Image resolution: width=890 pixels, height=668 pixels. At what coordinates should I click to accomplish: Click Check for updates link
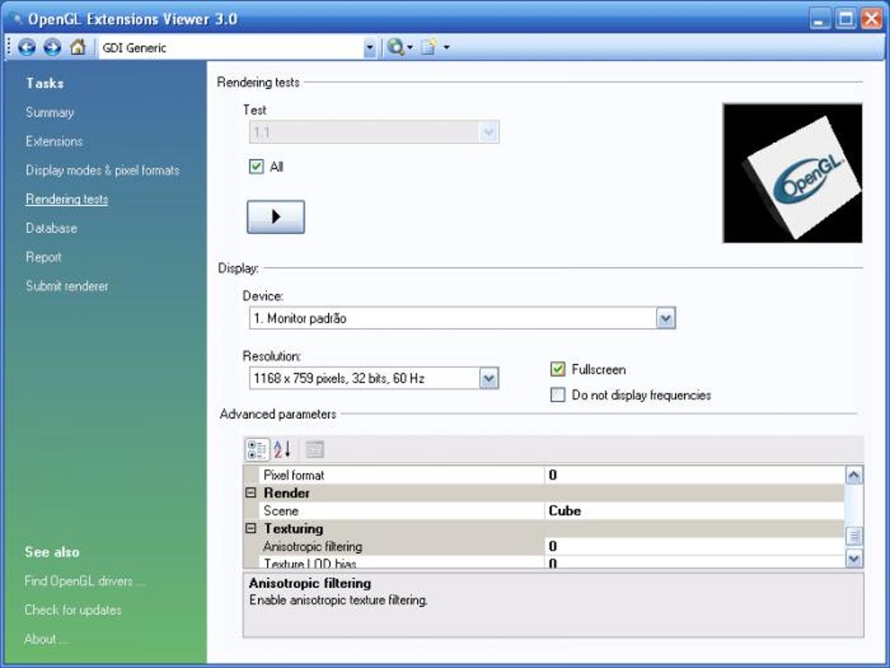(72, 610)
